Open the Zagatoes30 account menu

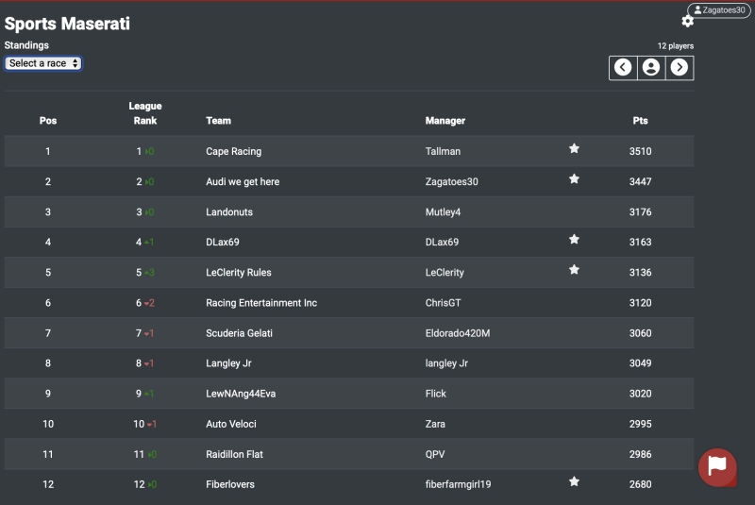point(719,10)
